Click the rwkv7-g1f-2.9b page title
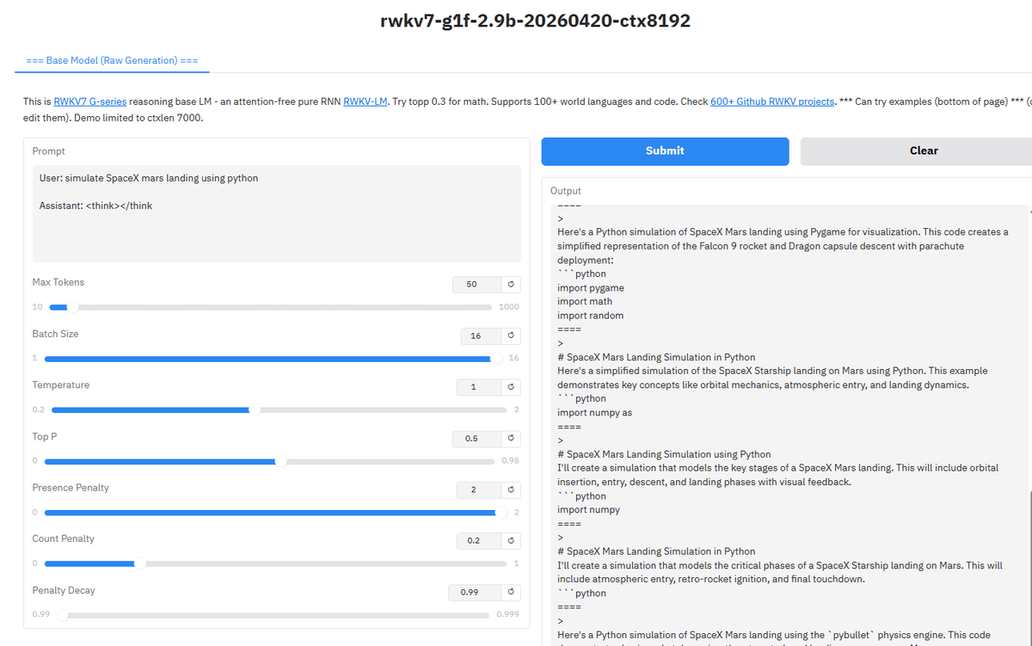The image size is (1032, 646). click(x=535, y=21)
